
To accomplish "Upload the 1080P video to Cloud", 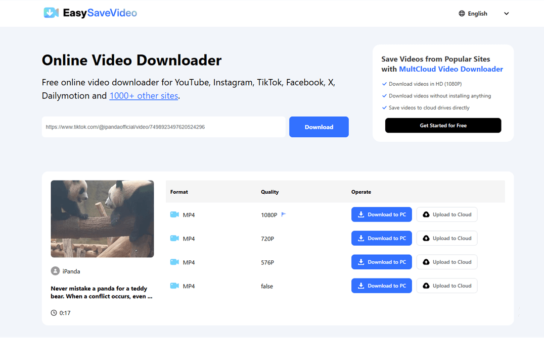I will [447, 214].
